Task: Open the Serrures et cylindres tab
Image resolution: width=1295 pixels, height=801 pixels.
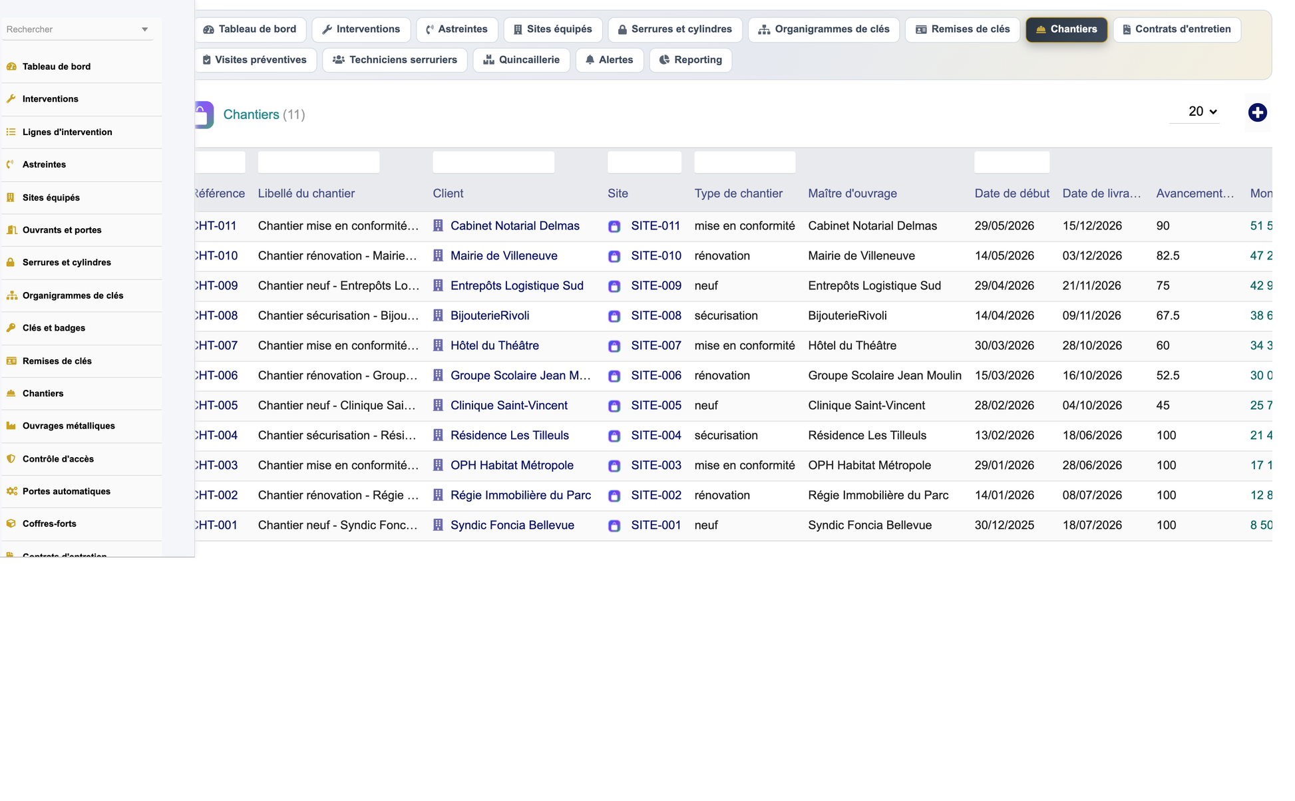Action: (675, 29)
